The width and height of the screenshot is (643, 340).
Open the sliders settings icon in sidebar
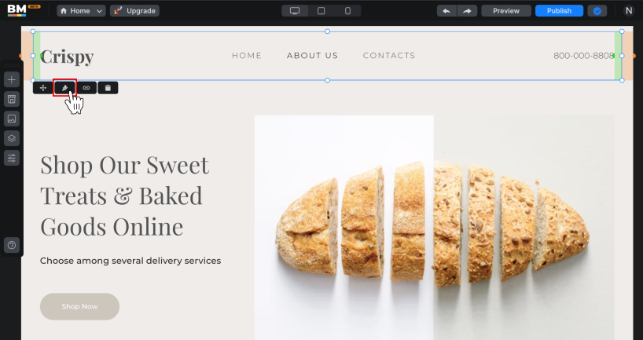pos(12,158)
